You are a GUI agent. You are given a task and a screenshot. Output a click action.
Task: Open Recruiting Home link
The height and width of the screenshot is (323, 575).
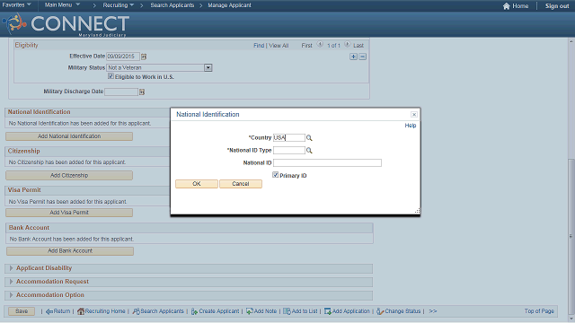[102, 311]
